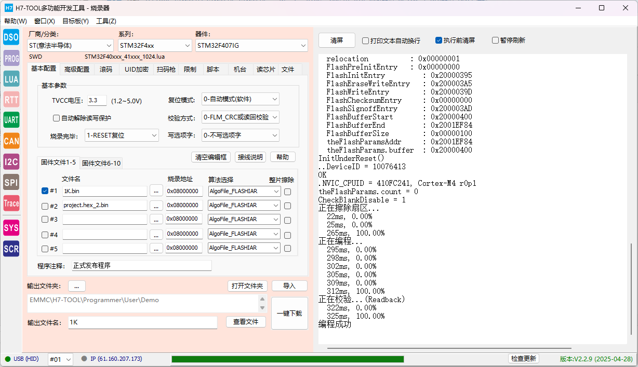Switch to the 高级配置 tab
Image resolution: width=638 pixels, height=367 pixels.
pyautogui.click(x=77, y=70)
